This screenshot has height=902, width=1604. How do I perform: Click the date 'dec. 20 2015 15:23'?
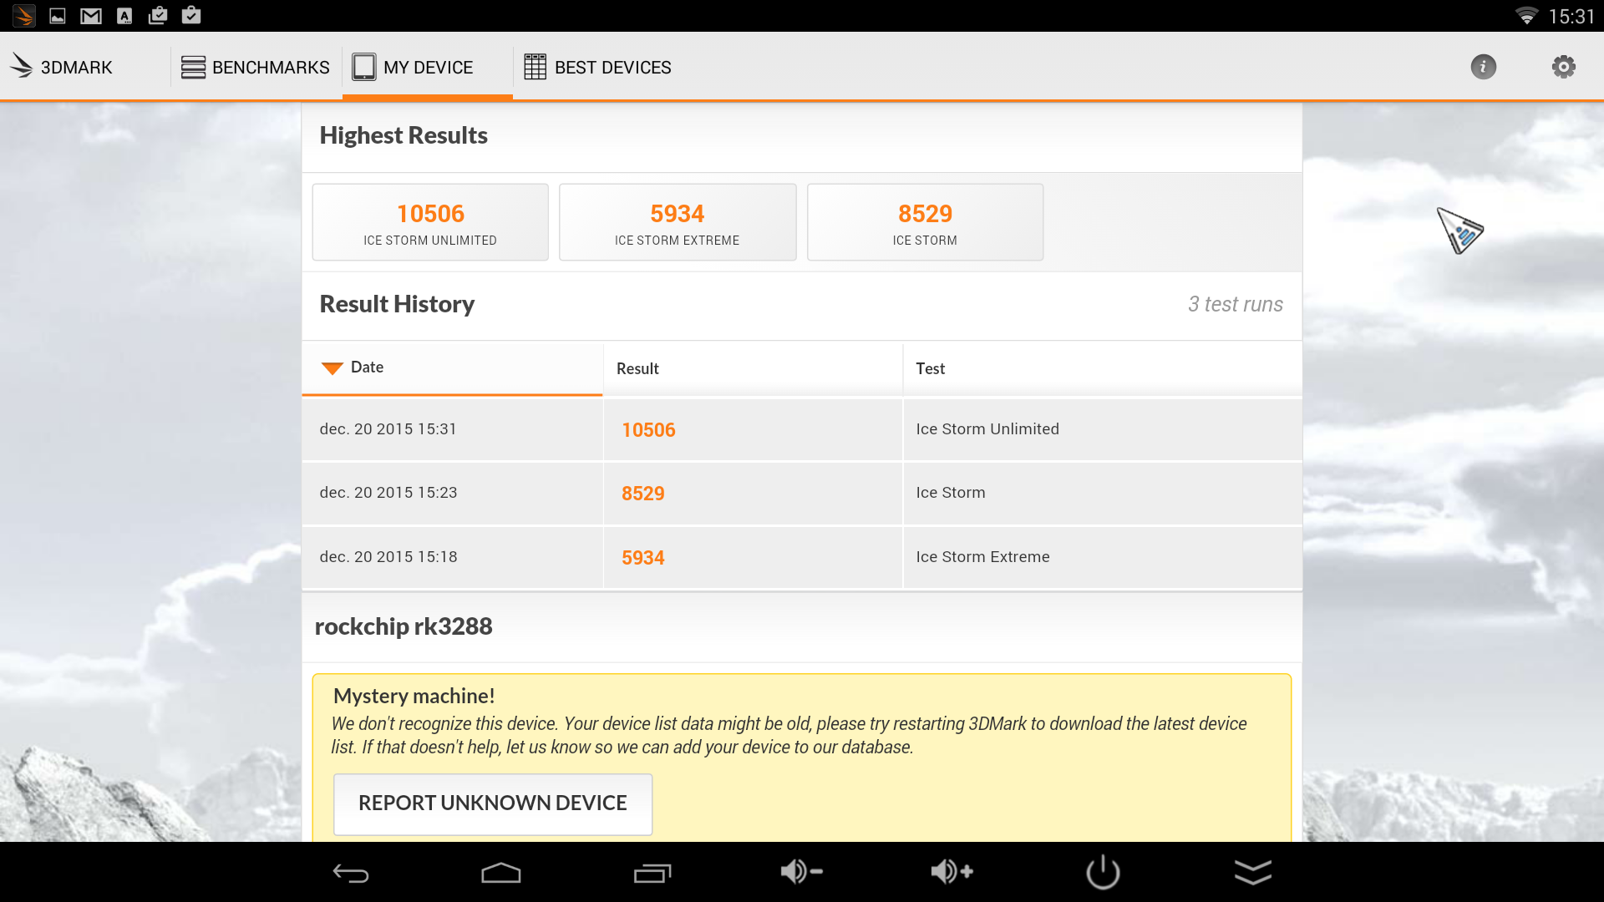click(x=388, y=493)
